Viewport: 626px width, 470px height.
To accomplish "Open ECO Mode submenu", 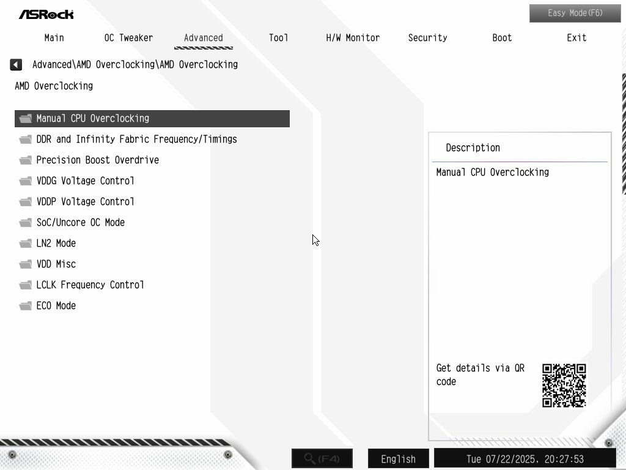I will pos(56,305).
